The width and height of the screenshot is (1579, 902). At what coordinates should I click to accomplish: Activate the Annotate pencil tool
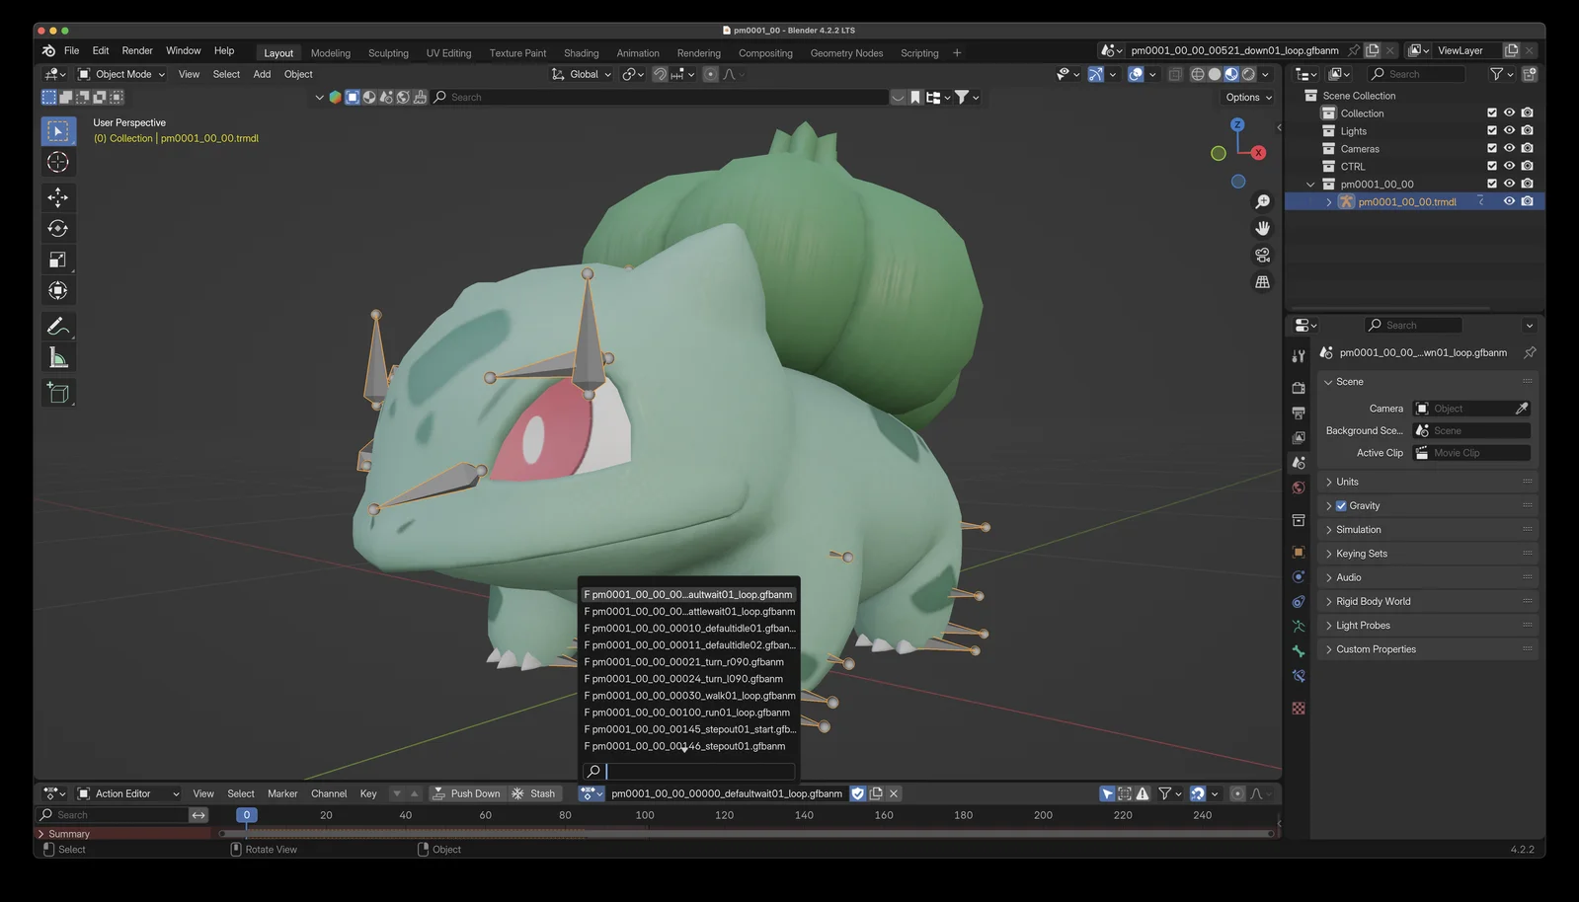coord(57,327)
